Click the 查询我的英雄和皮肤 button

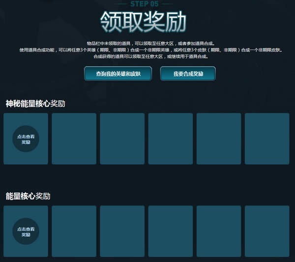(118, 74)
